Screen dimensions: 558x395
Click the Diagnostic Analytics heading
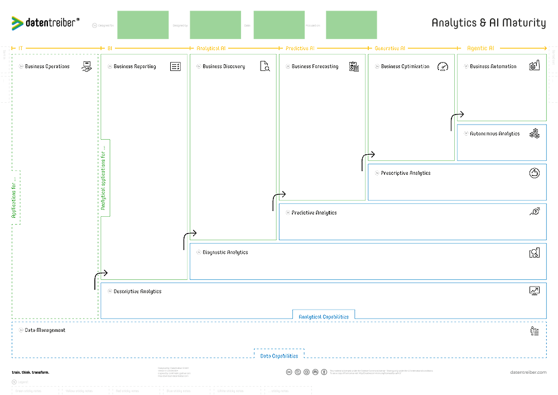click(225, 252)
